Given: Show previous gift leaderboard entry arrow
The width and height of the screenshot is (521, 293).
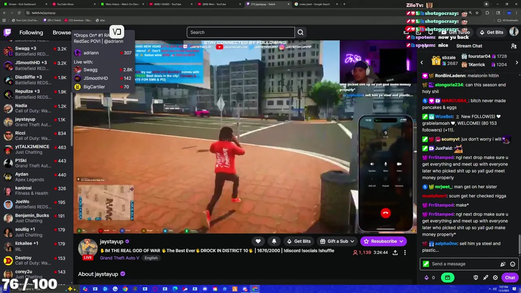Looking at the screenshot, I should click(422, 62).
